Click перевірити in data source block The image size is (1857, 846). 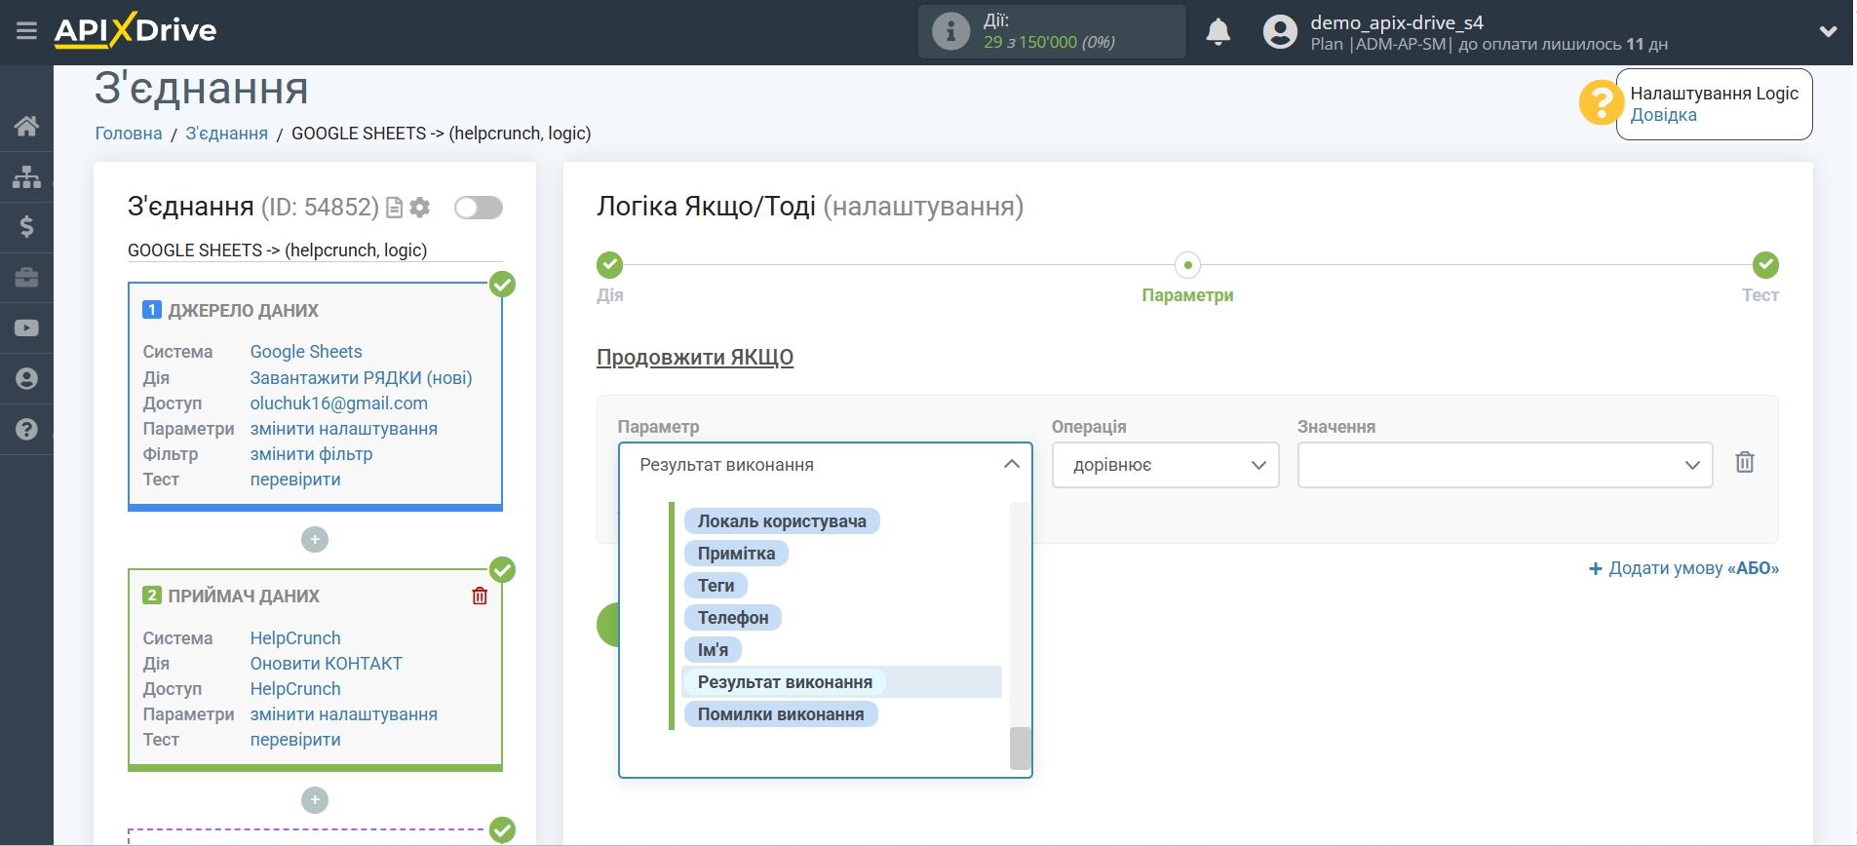295,480
